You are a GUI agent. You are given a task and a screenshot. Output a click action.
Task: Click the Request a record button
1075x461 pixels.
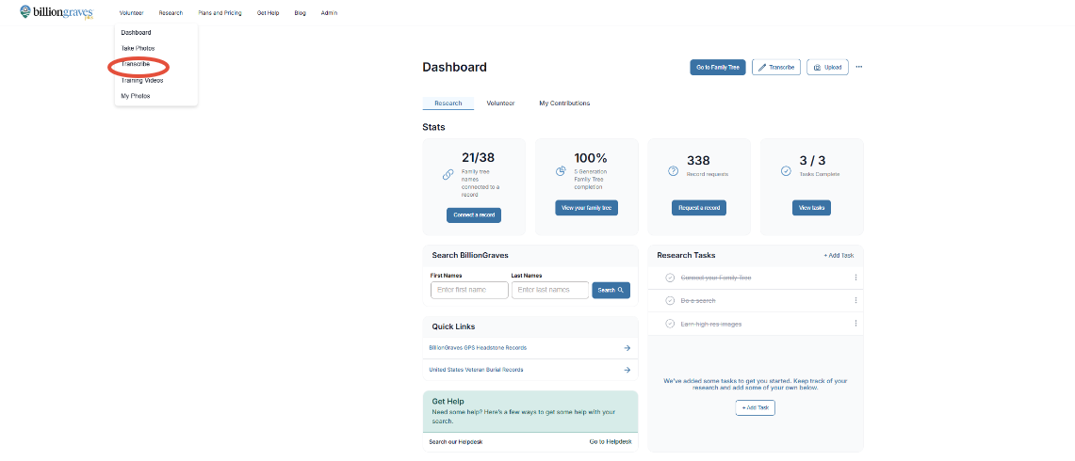pos(699,208)
